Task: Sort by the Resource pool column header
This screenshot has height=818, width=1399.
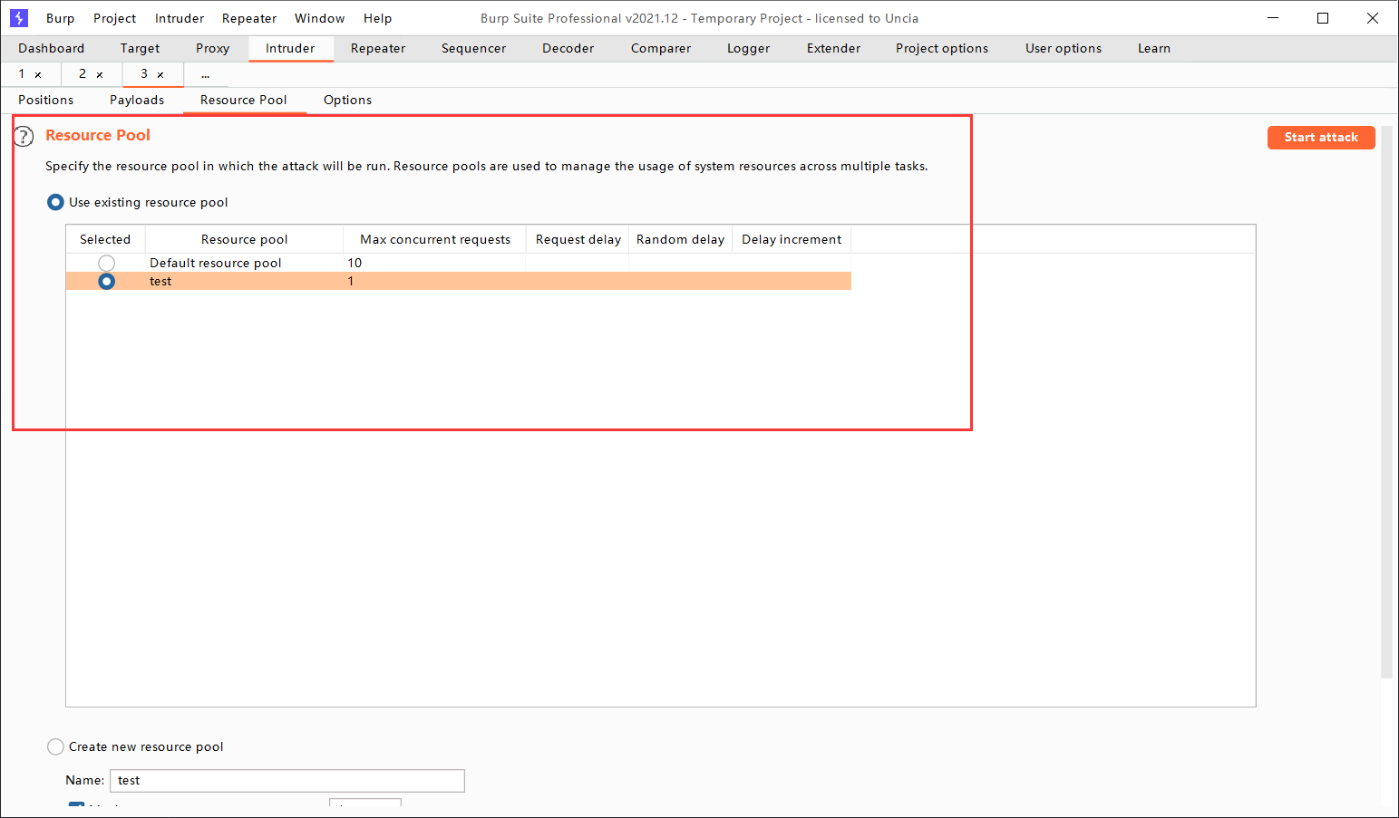Action: (245, 240)
